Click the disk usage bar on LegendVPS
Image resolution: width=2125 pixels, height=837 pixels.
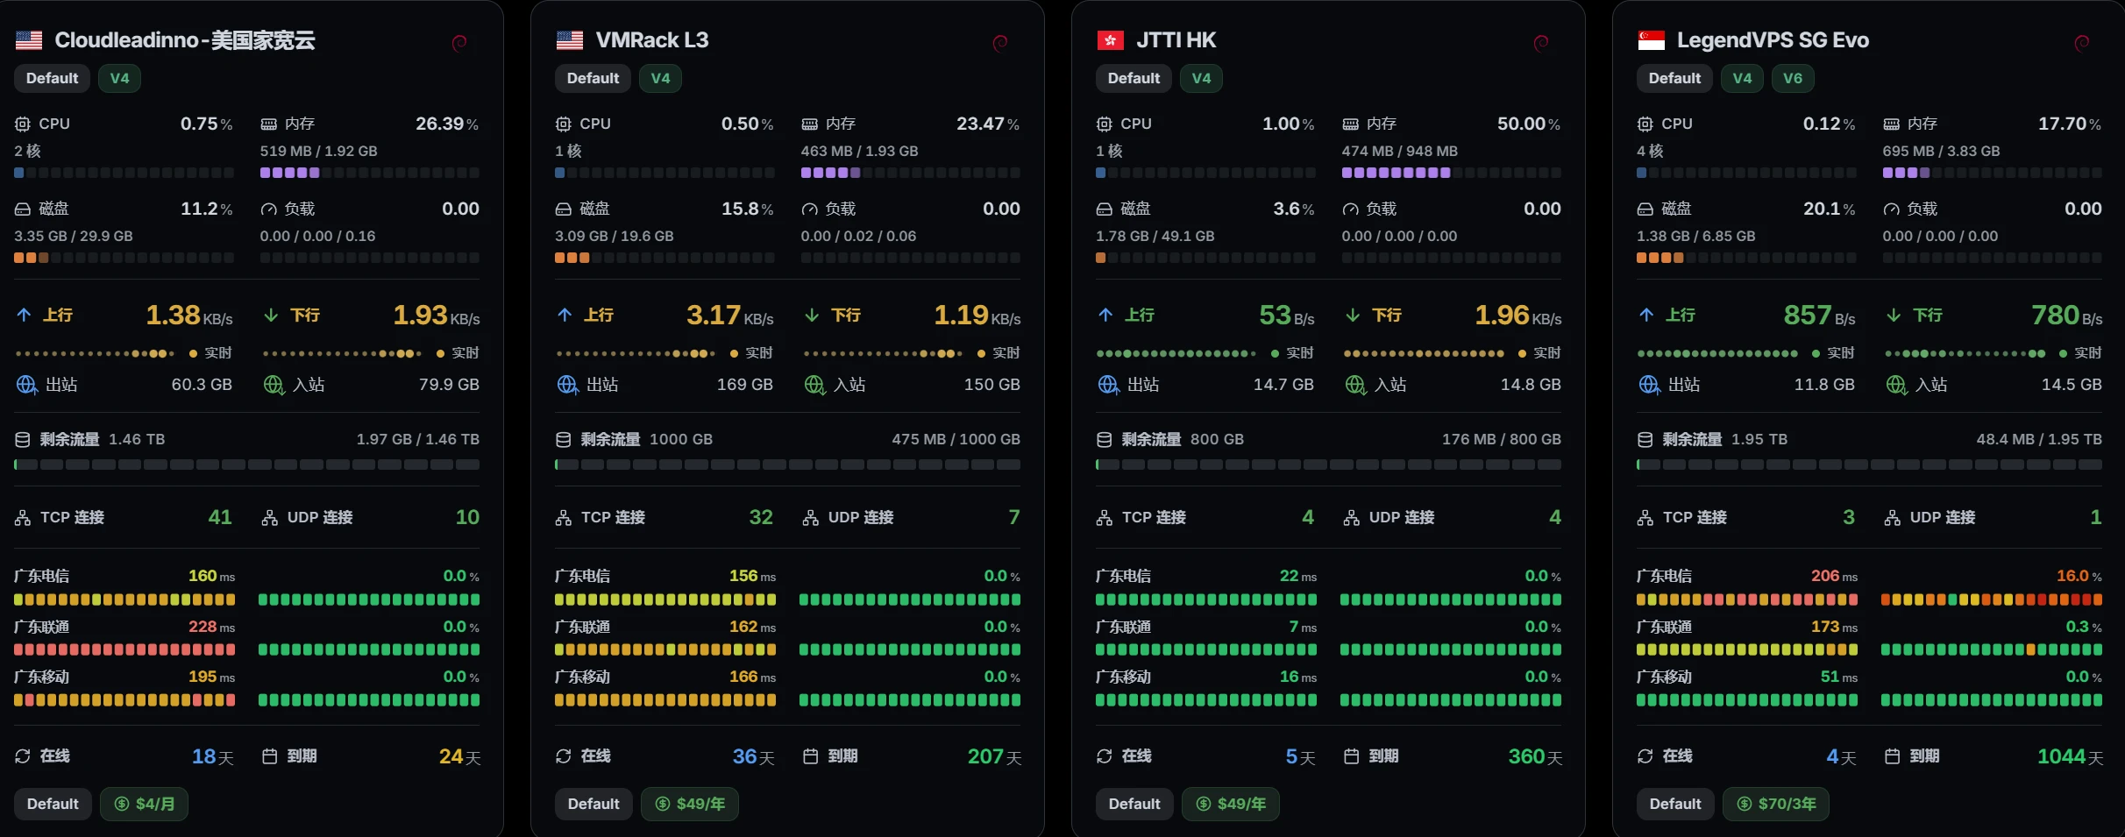pos(1746,258)
